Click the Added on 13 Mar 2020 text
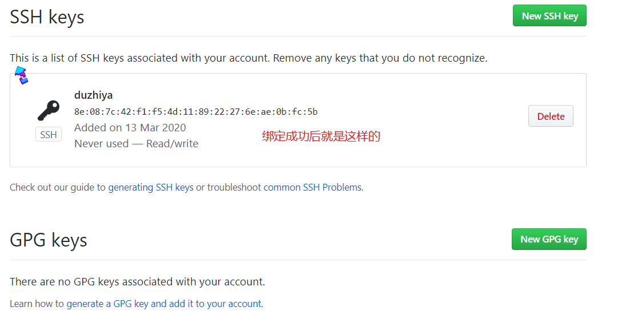This screenshot has height=331, width=630. click(x=130, y=128)
